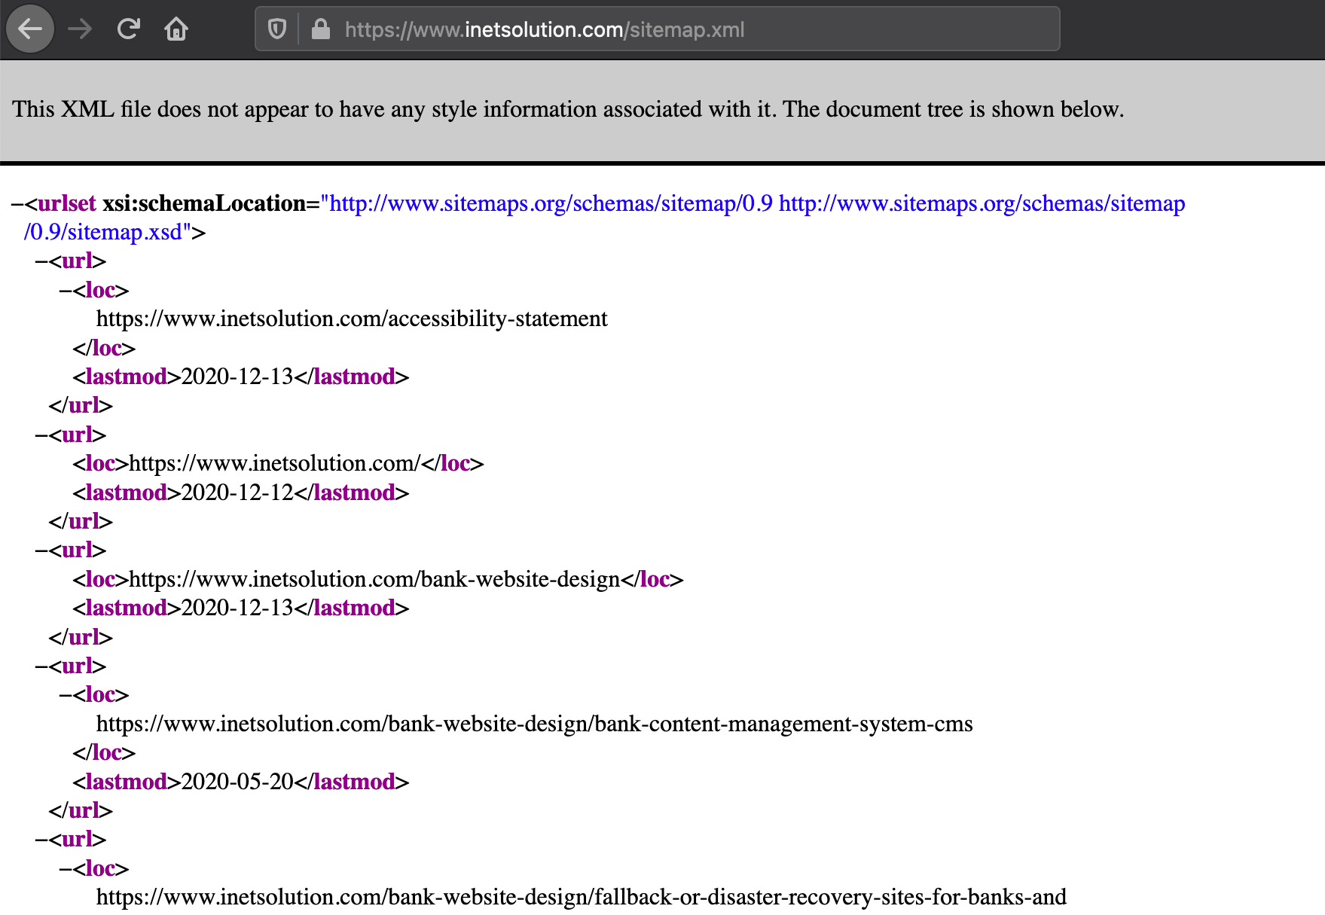The height and width of the screenshot is (915, 1325).
Task: Collapse the url node for fallback-or-disaster-recovery entry
Action: pyautogui.click(x=41, y=840)
